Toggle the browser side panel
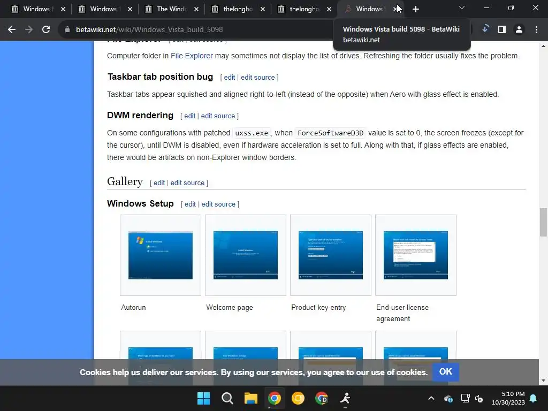Viewport: 548px width, 411px height. pyautogui.click(x=502, y=30)
